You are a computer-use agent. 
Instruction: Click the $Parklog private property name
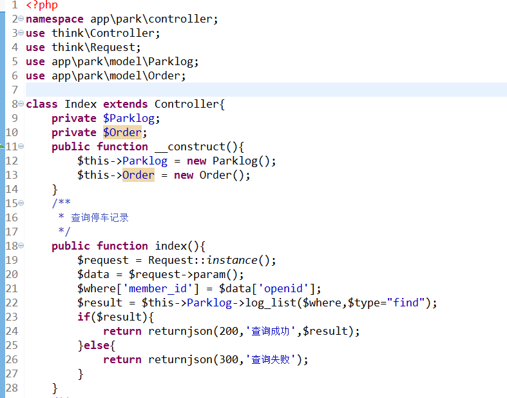coord(131,119)
